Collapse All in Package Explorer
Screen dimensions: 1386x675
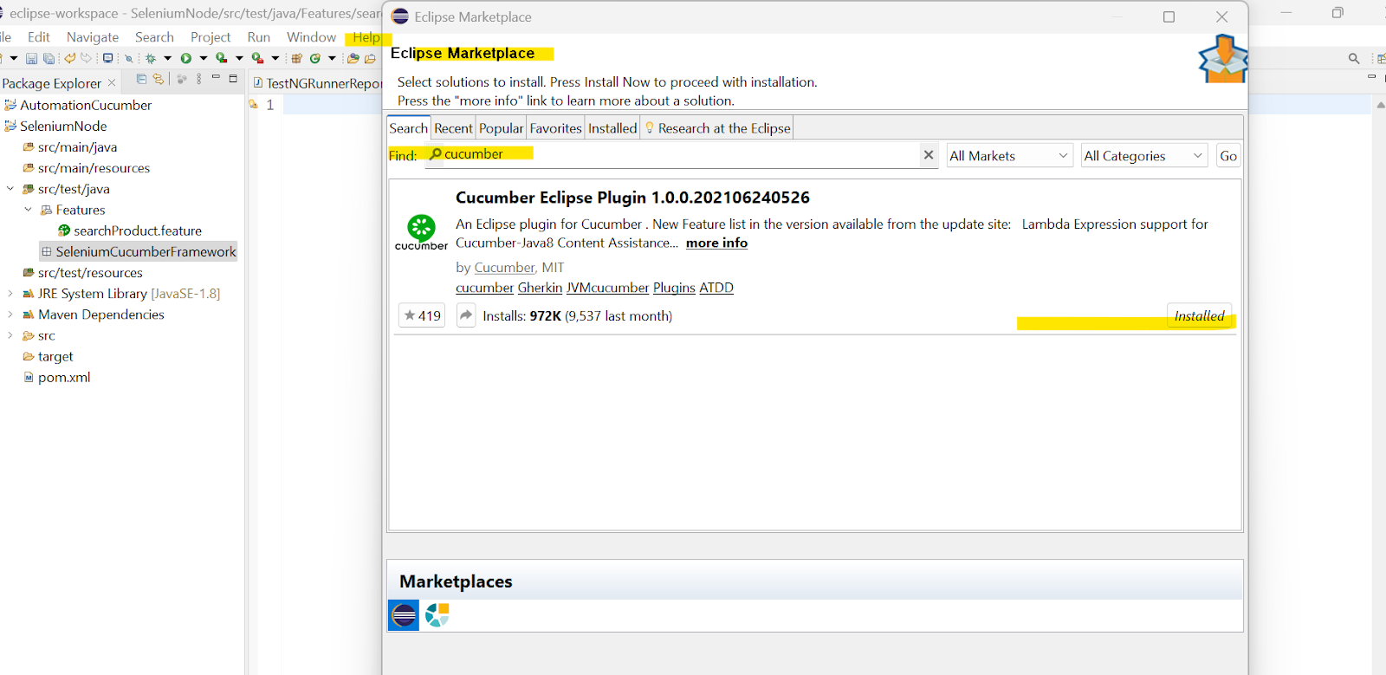(x=141, y=79)
